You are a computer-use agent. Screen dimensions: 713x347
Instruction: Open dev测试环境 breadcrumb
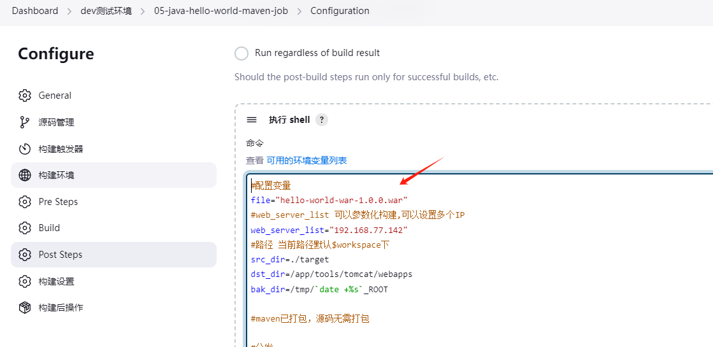click(x=106, y=11)
